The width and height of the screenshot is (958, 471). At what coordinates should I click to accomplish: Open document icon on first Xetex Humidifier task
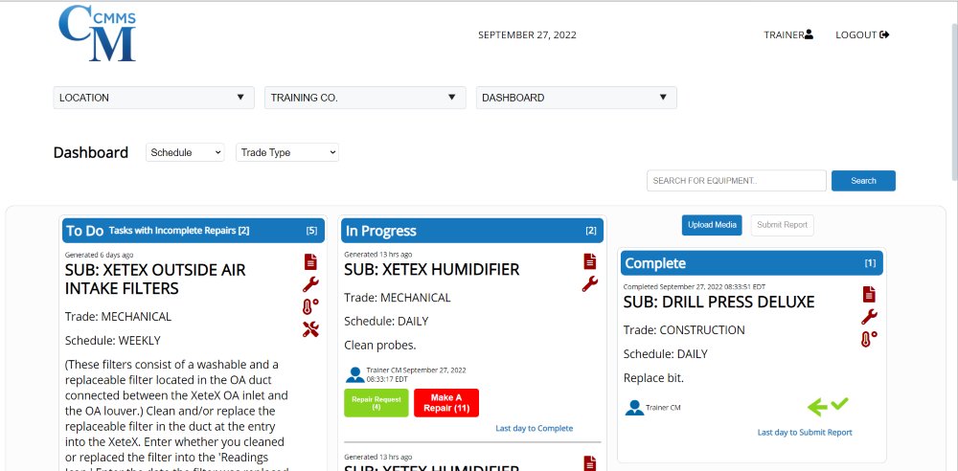[589, 261]
